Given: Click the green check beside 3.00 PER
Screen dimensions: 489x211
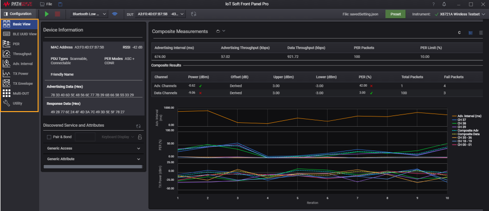Looking at the screenshot, I should pyautogui.click(x=371, y=93).
